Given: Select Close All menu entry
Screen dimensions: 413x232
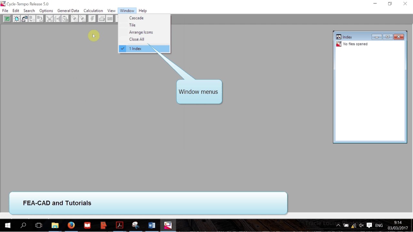Looking at the screenshot, I should 144,39.
